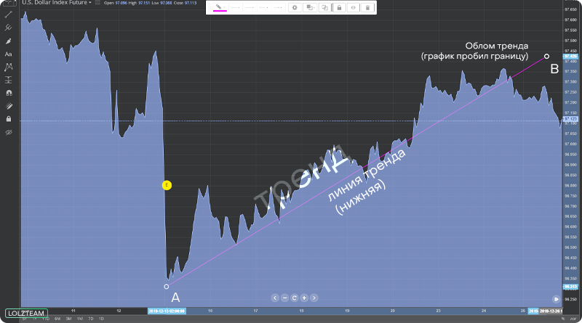Select the 'Облом тренда' text annotation
This screenshot has height=323, width=582.
497,46
